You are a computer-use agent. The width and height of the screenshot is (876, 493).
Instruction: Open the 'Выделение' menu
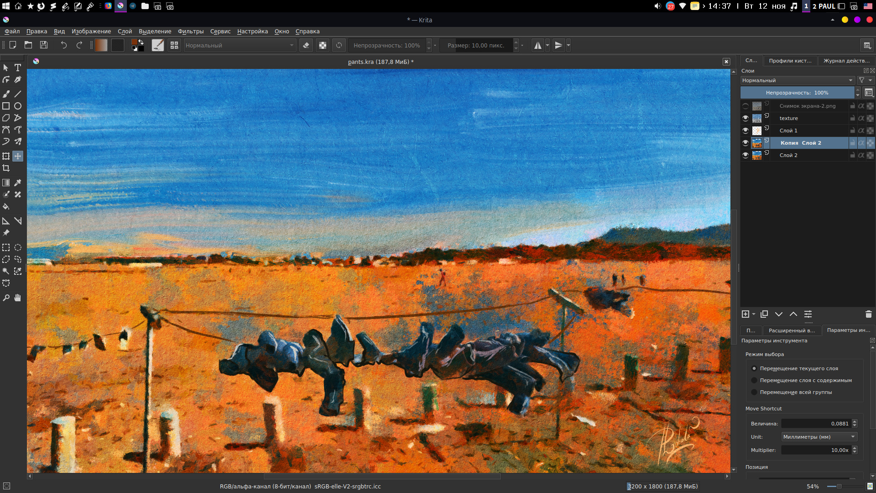click(x=155, y=31)
